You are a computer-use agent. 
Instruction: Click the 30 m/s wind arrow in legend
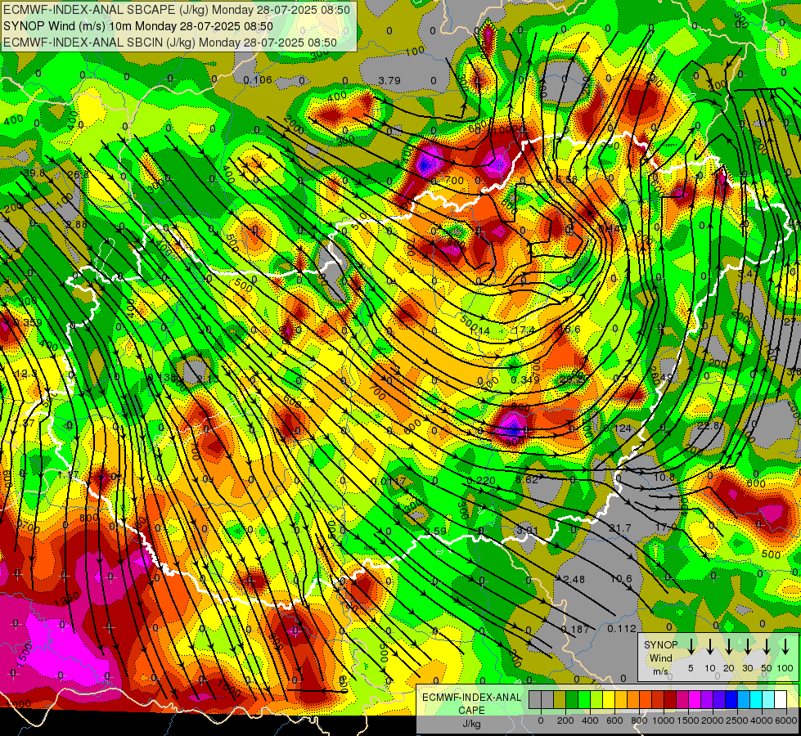(x=747, y=647)
